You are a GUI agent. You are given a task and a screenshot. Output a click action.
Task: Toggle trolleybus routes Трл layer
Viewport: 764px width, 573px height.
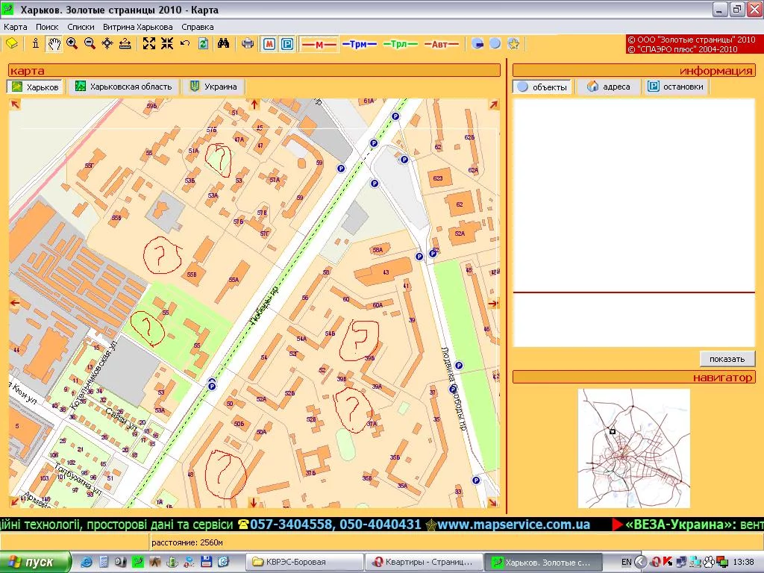tap(400, 44)
